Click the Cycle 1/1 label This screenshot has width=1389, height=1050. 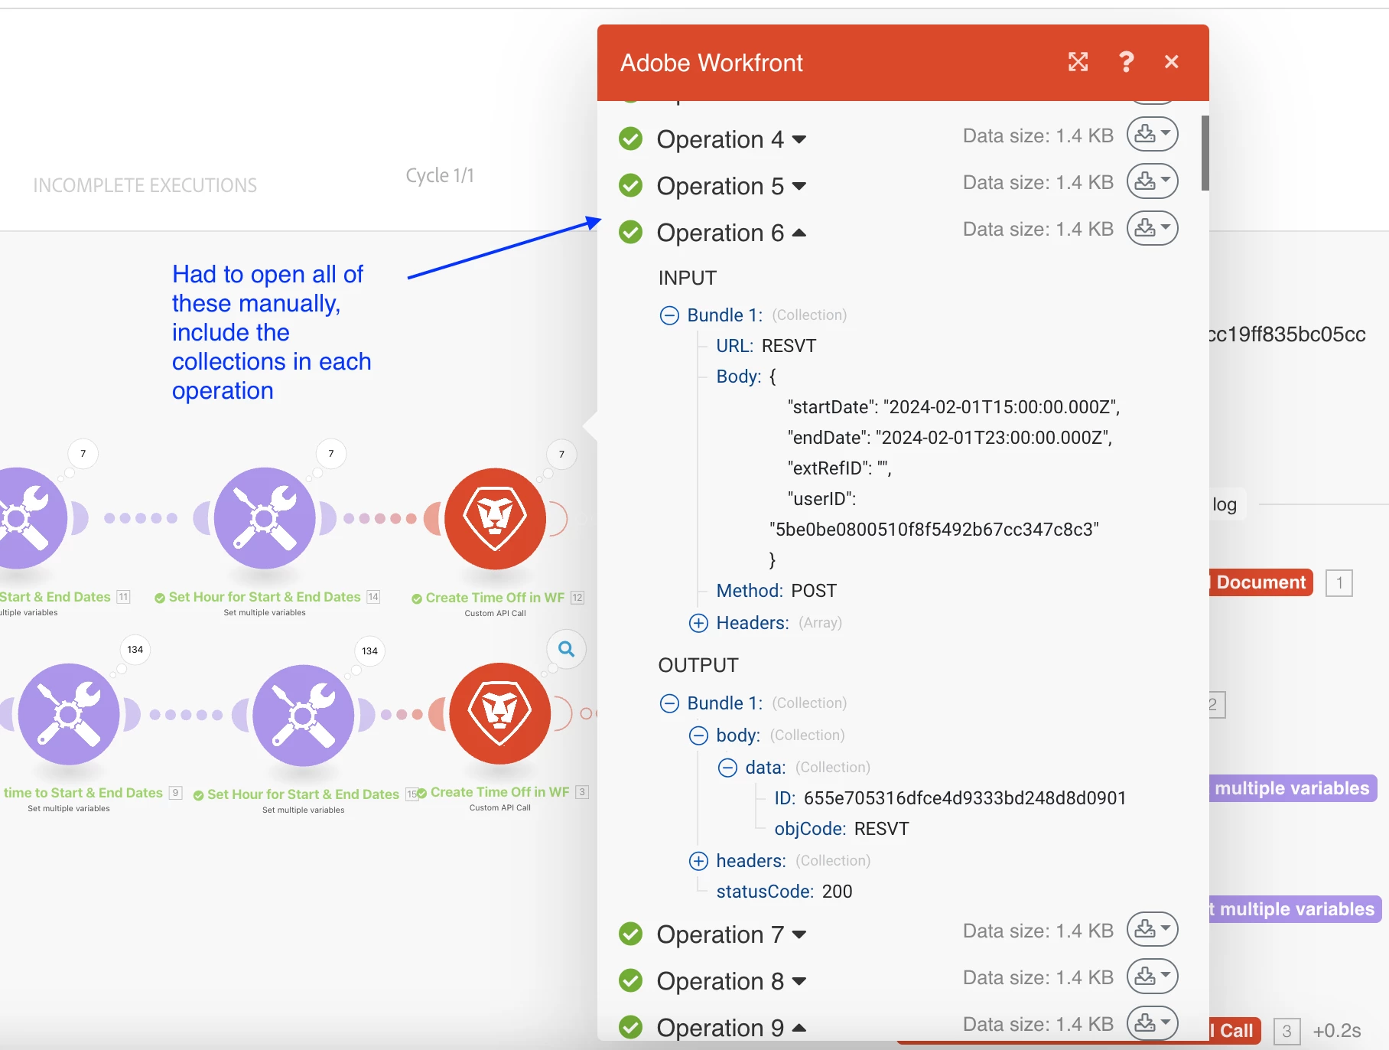click(x=440, y=175)
